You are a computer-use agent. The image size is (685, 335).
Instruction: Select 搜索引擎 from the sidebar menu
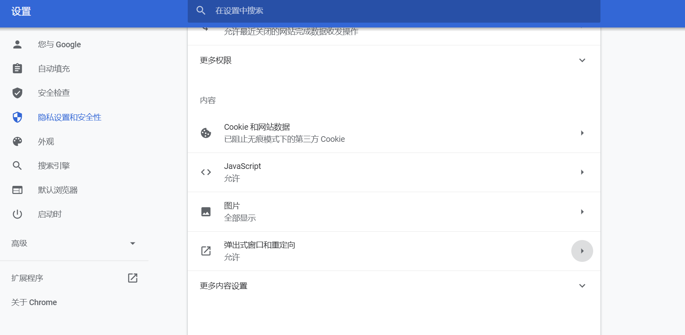click(x=54, y=166)
